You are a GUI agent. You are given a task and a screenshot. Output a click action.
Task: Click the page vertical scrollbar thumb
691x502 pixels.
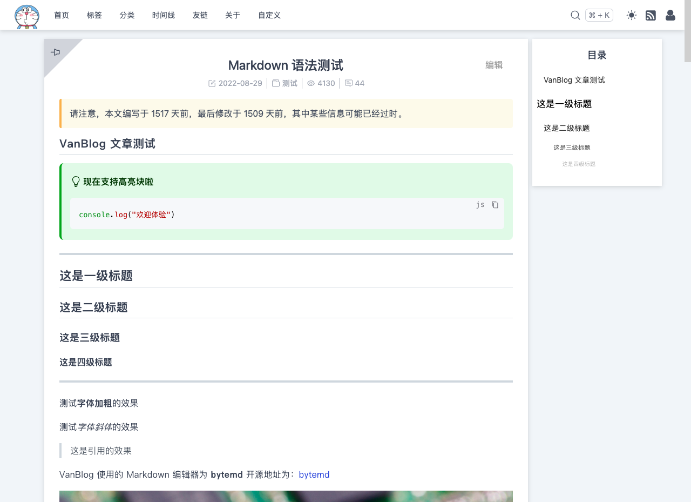pyautogui.click(x=688, y=31)
